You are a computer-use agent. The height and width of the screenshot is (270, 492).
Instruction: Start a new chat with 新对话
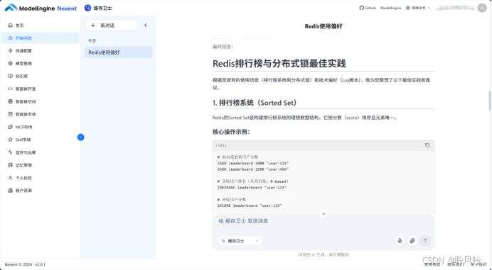pos(112,26)
